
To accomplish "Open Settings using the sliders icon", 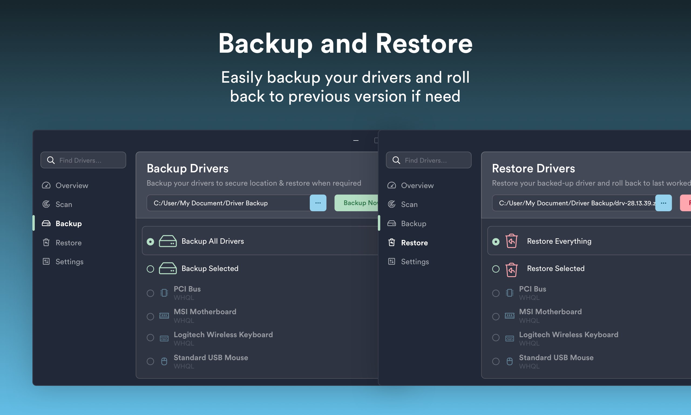I will click(x=46, y=261).
